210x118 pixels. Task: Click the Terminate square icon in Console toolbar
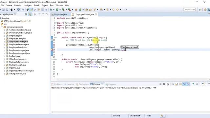(160, 84)
